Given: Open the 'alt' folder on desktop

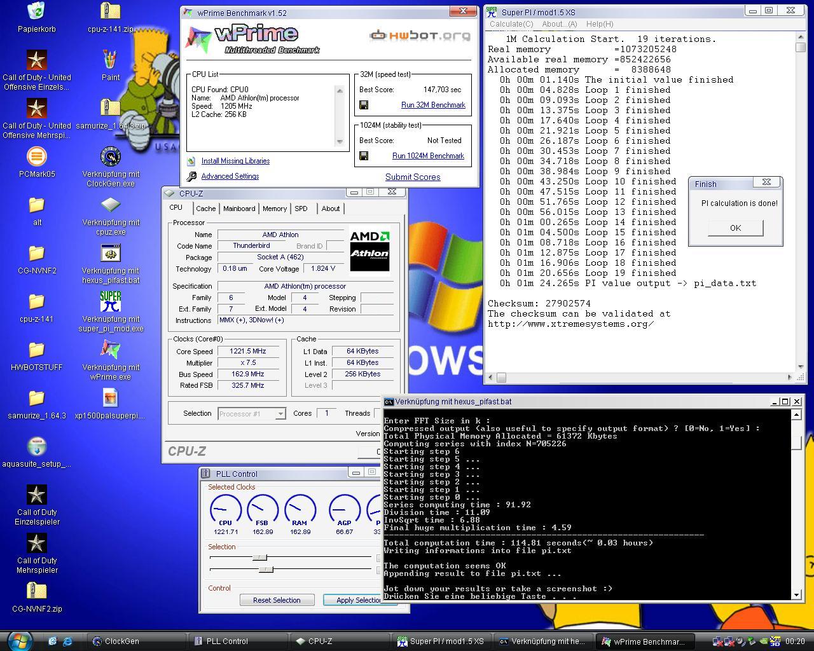Looking at the screenshot, I should tap(36, 205).
